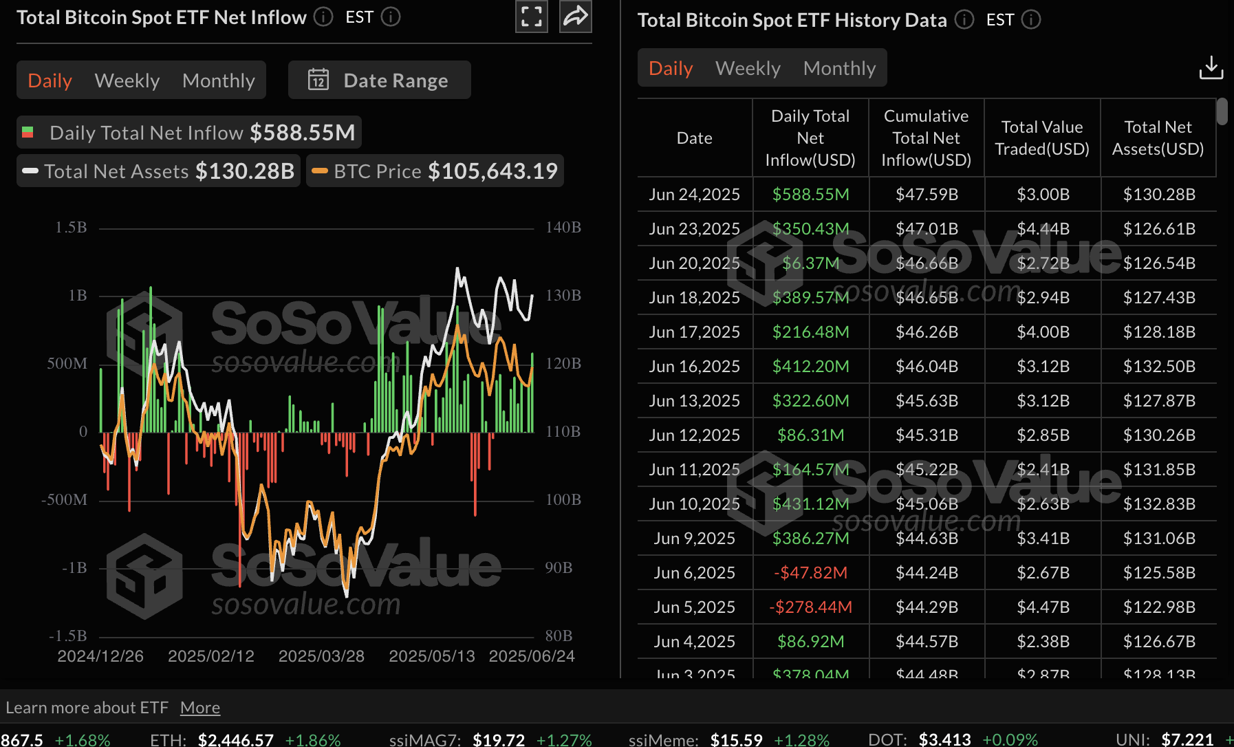
Task: Toggle the Daily Total Net Inflow series
Action: point(189,132)
